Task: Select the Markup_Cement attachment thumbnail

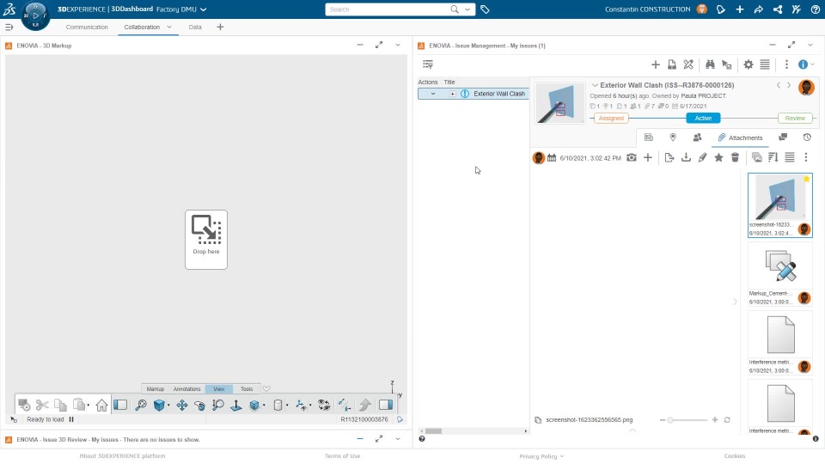Action: 779,273
